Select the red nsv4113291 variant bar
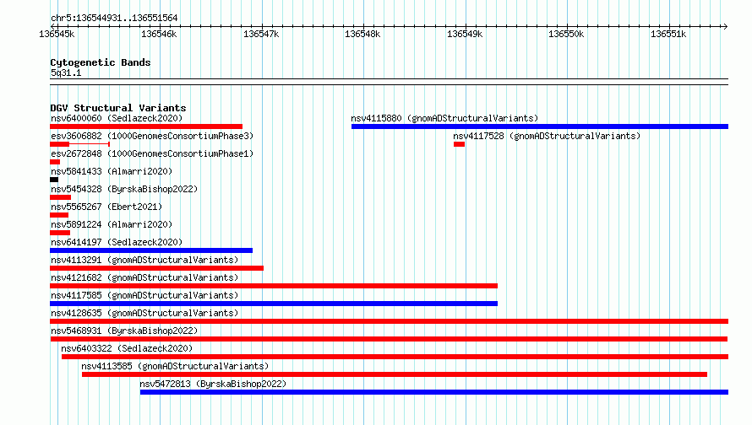This screenshot has height=425, width=752. 157,268
